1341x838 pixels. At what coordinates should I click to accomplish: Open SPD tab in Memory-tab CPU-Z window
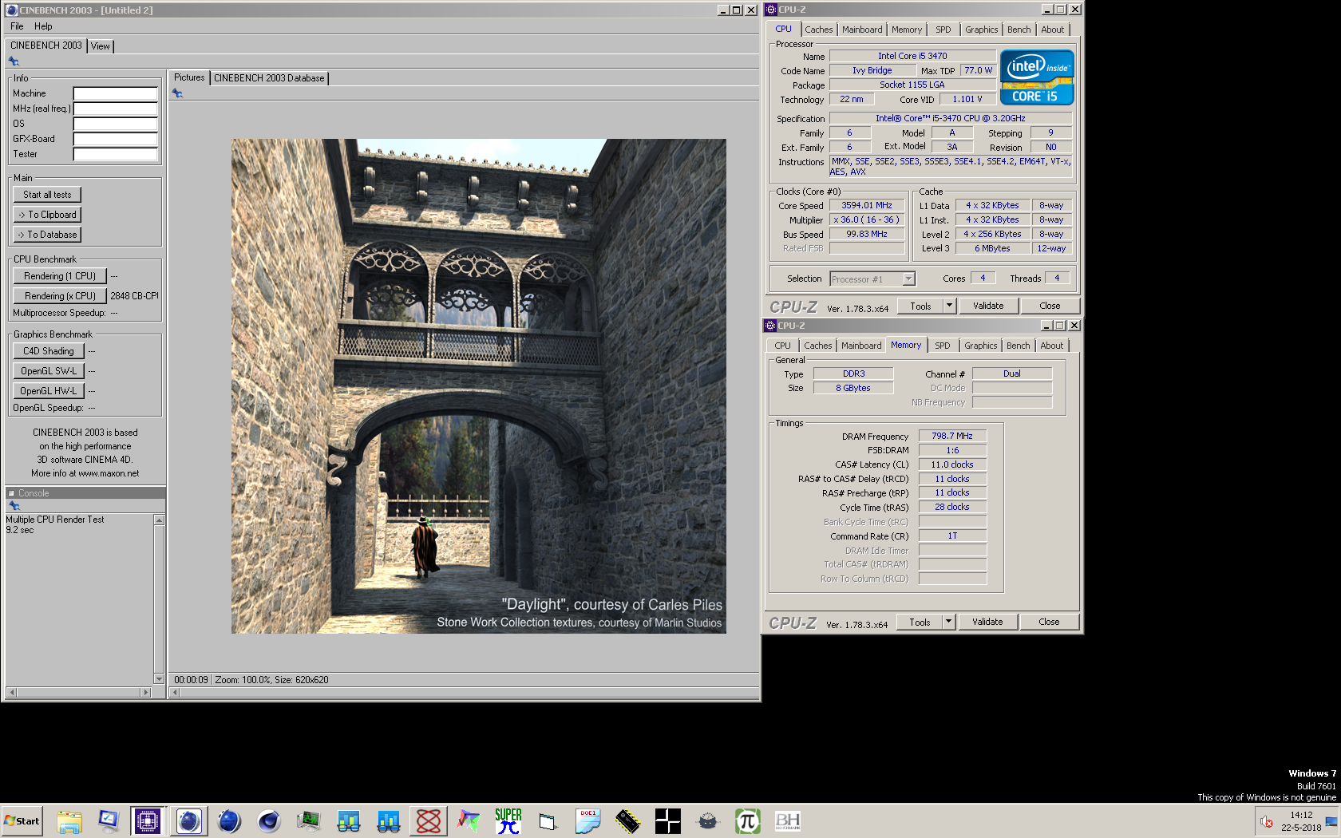click(x=943, y=346)
